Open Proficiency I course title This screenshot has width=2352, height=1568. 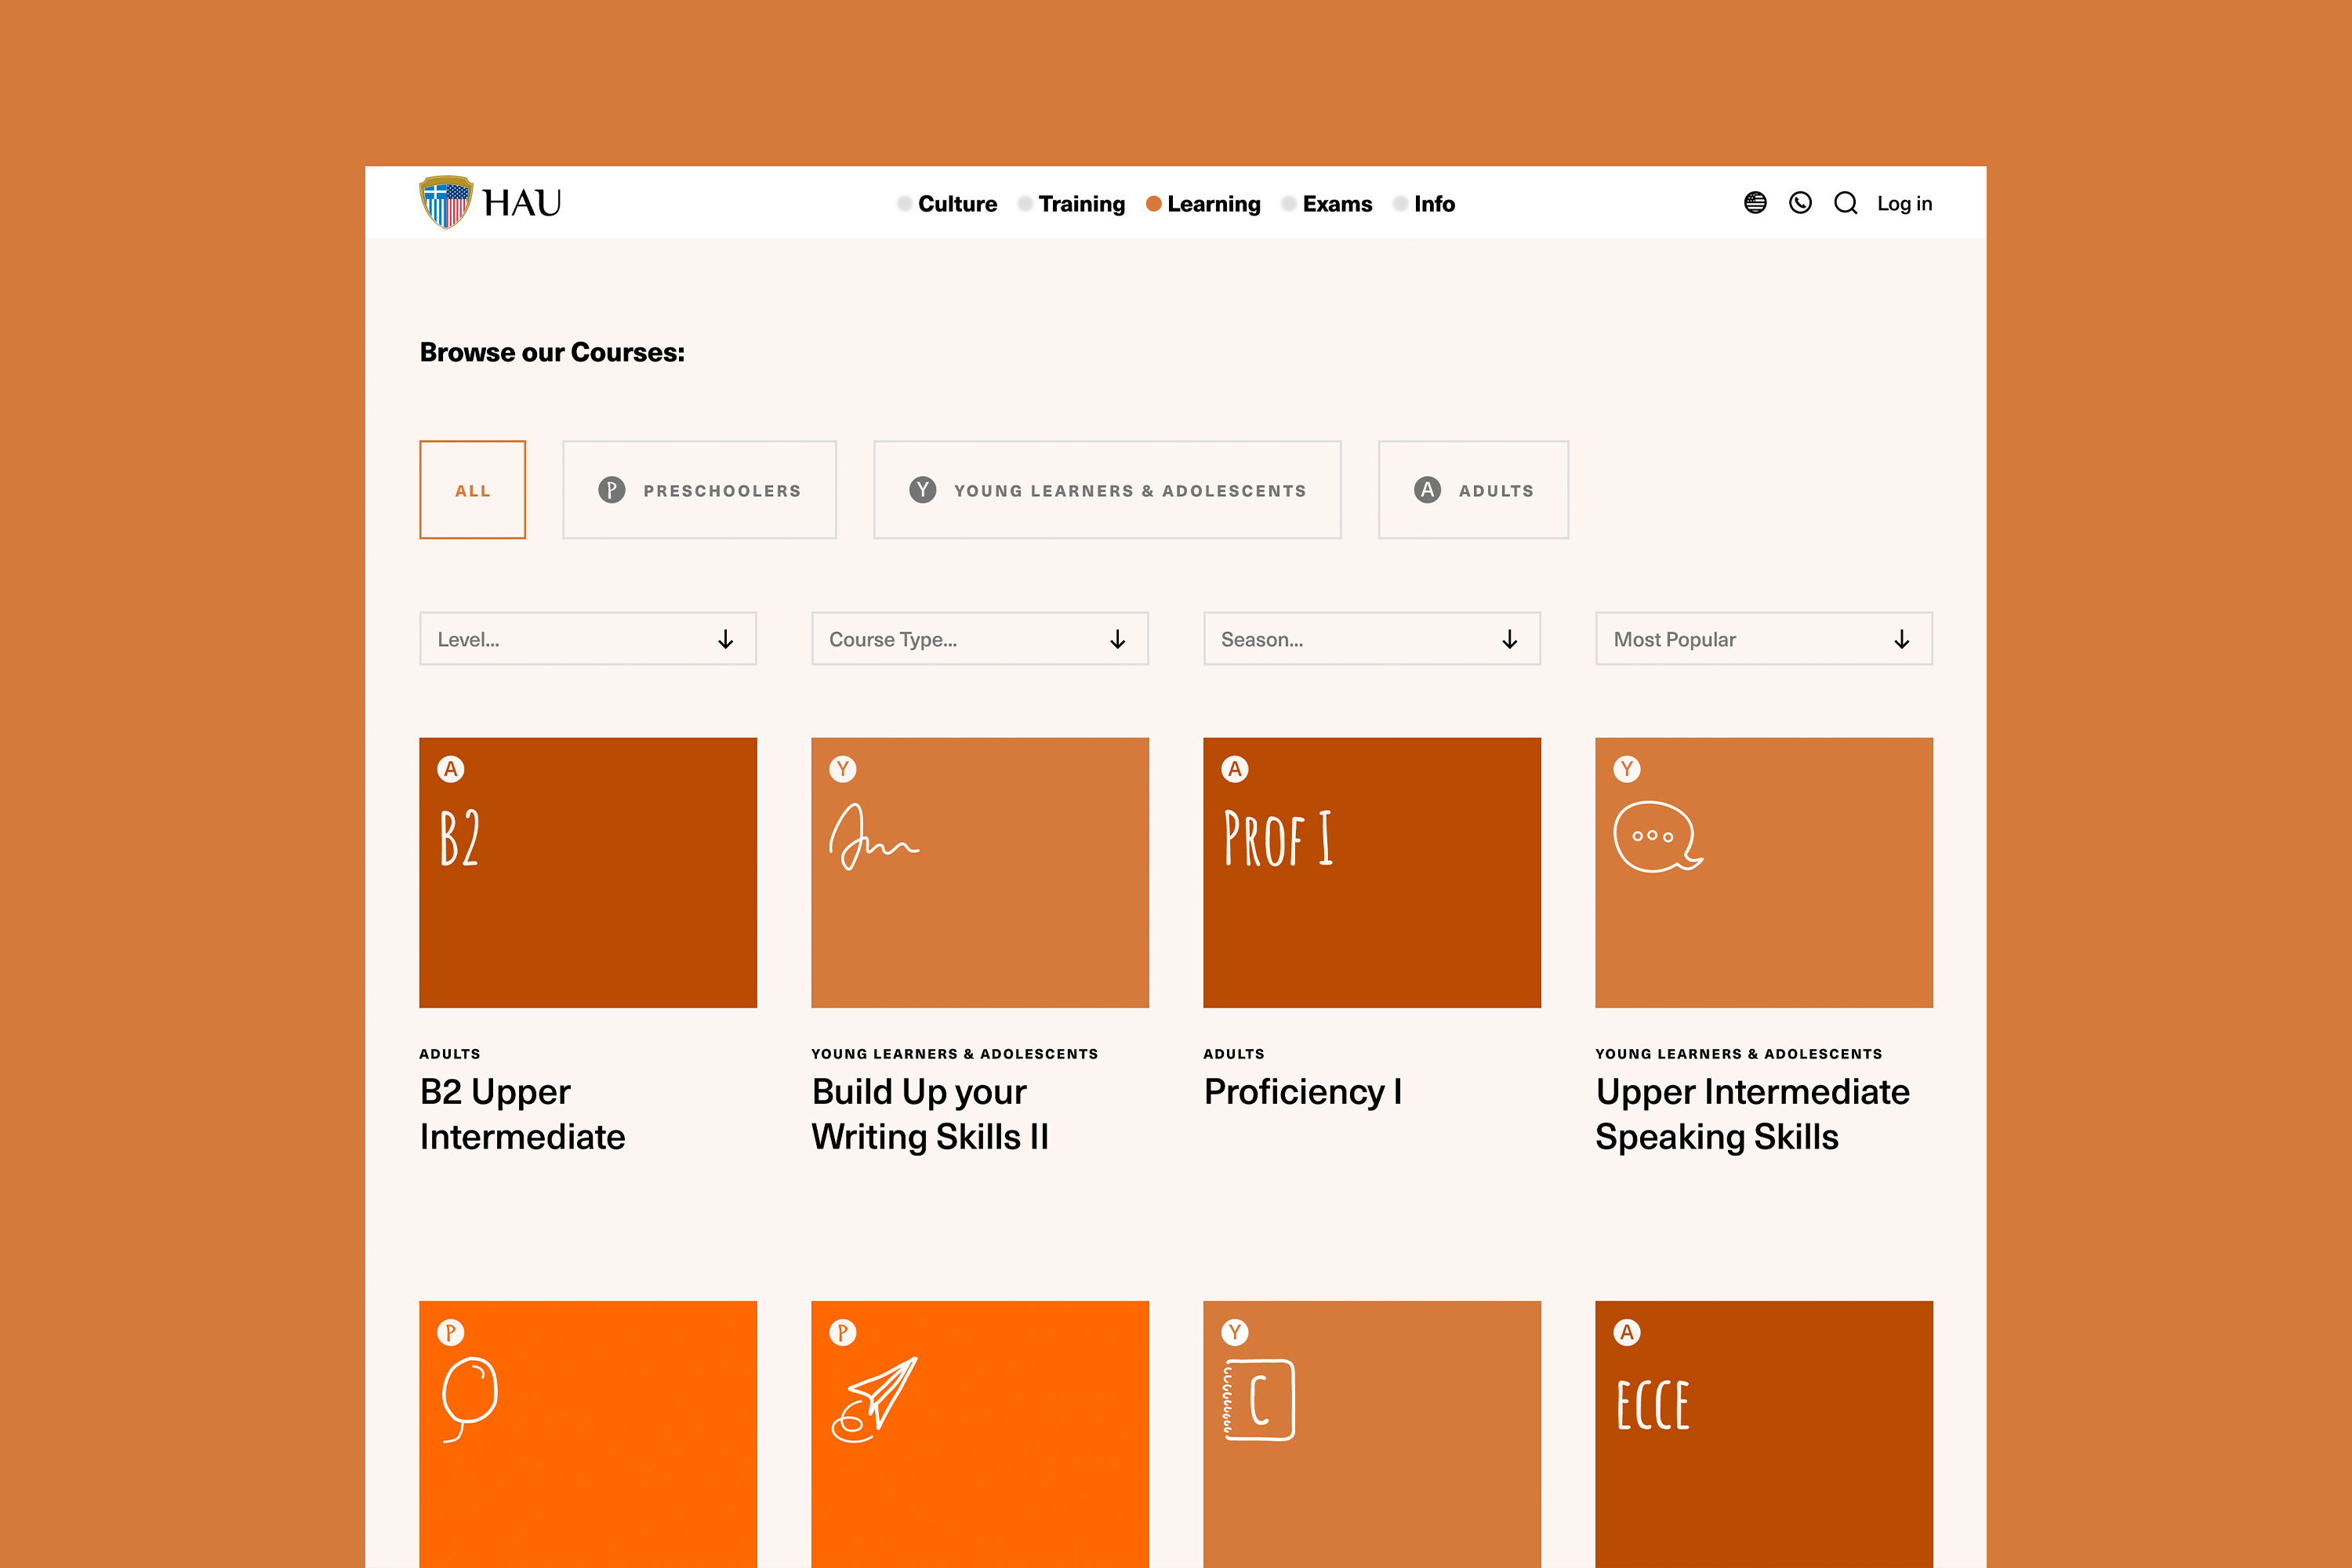1303,1092
